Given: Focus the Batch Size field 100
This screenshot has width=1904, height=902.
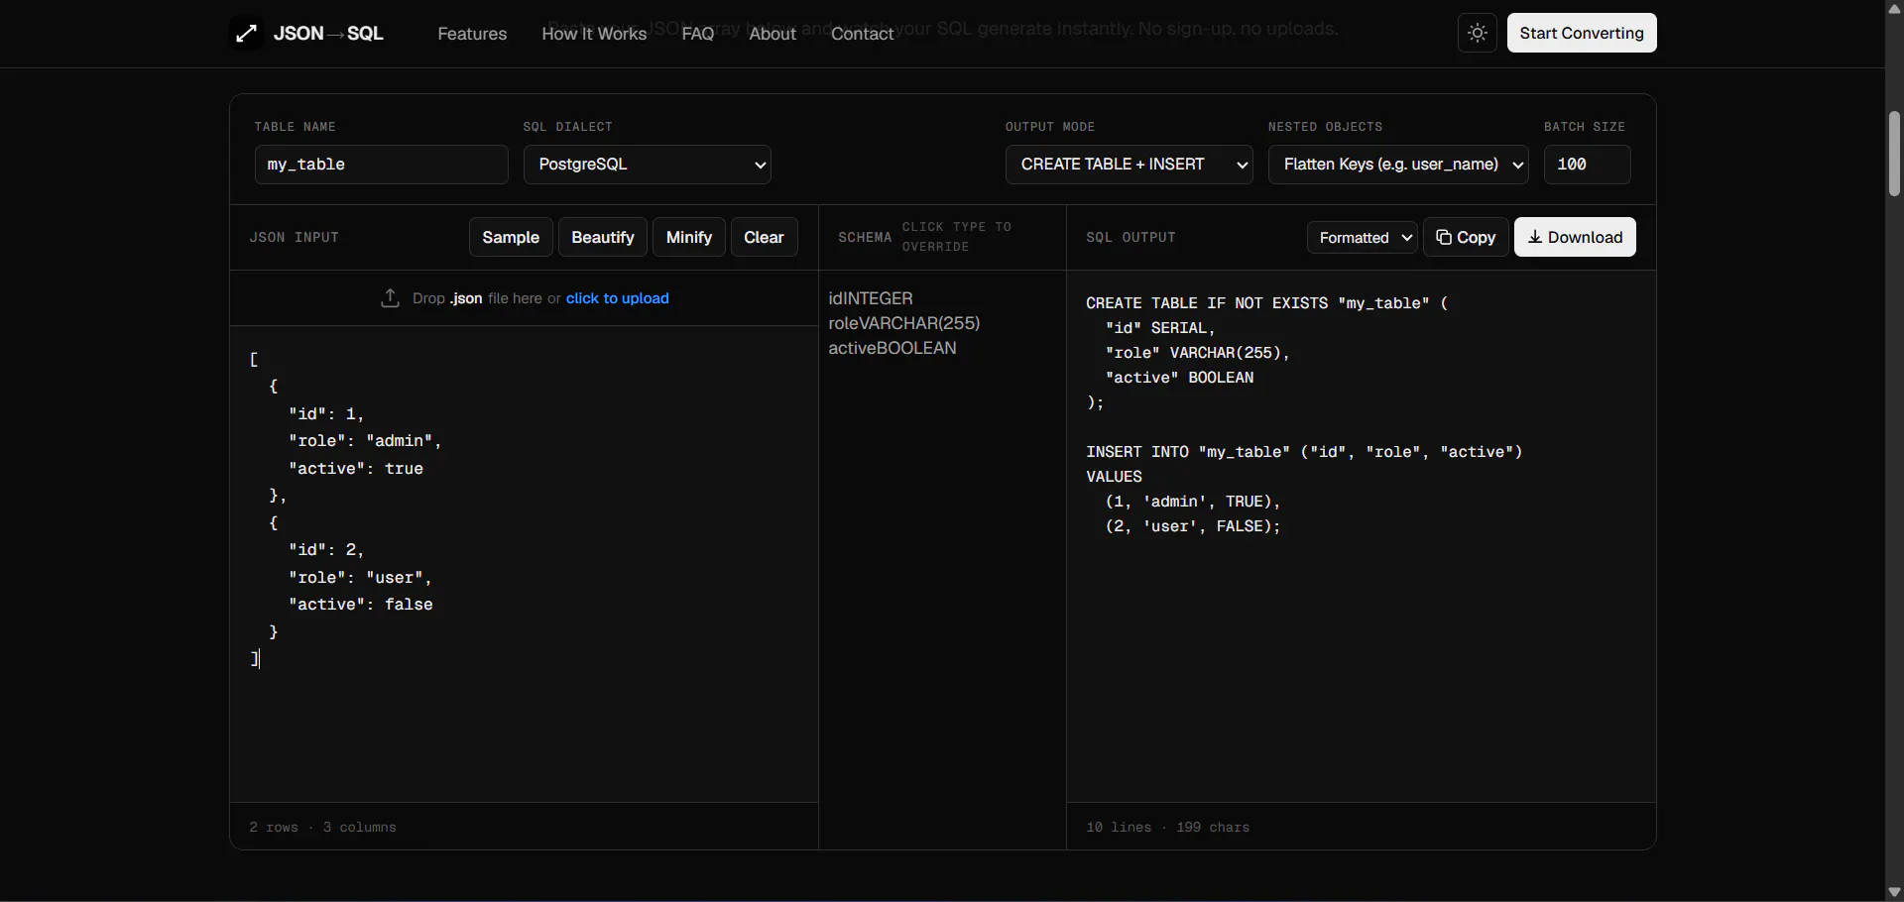Looking at the screenshot, I should 1587,165.
